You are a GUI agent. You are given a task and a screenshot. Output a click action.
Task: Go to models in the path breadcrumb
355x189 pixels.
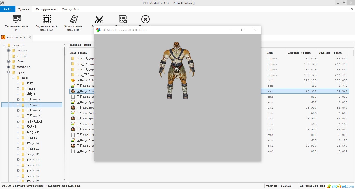pyautogui.click(x=76, y=45)
